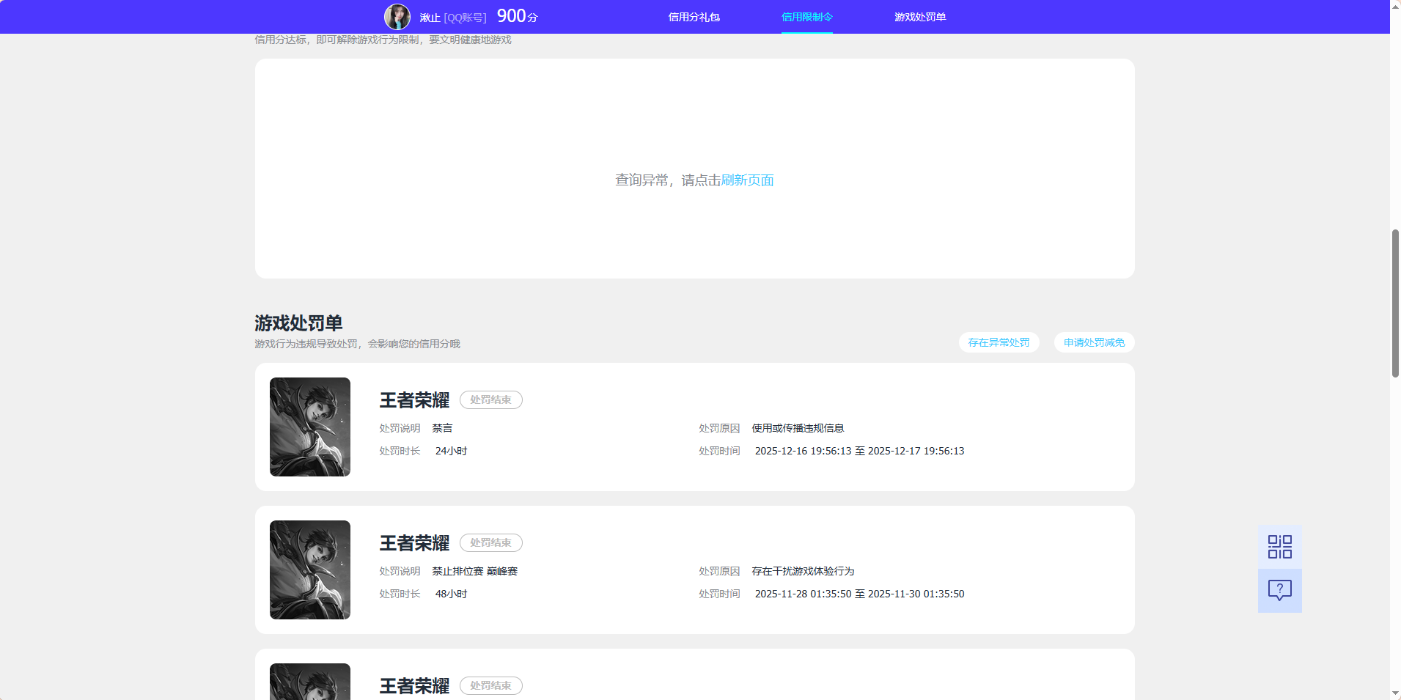This screenshot has width=1401, height=700.
Task: Click the reason 存在干扰游戏体验行为
Action: tap(803, 571)
